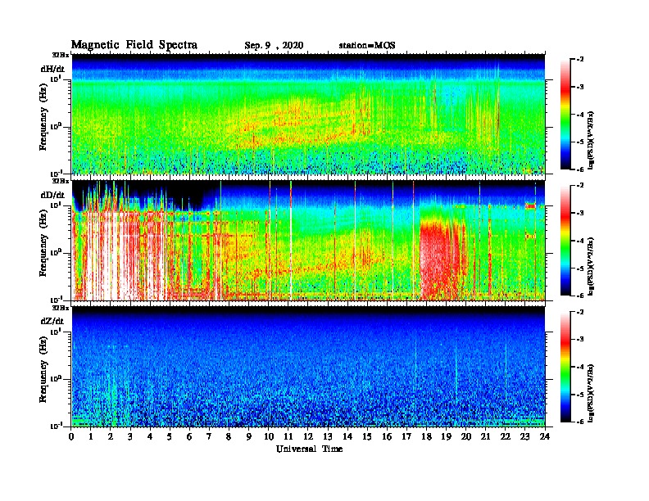Click the hour tick label "2"

tap(111, 437)
